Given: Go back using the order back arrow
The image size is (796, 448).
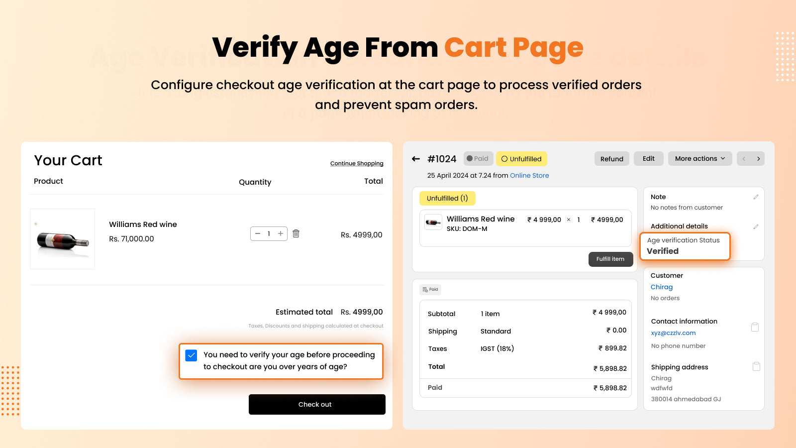Looking at the screenshot, I should (x=416, y=158).
